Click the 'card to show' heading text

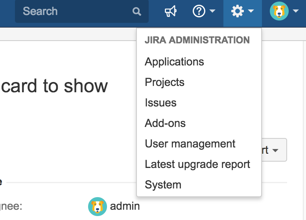tap(54, 86)
